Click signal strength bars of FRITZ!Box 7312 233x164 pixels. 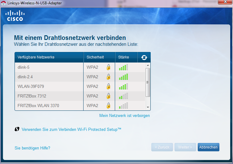click(123, 96)
